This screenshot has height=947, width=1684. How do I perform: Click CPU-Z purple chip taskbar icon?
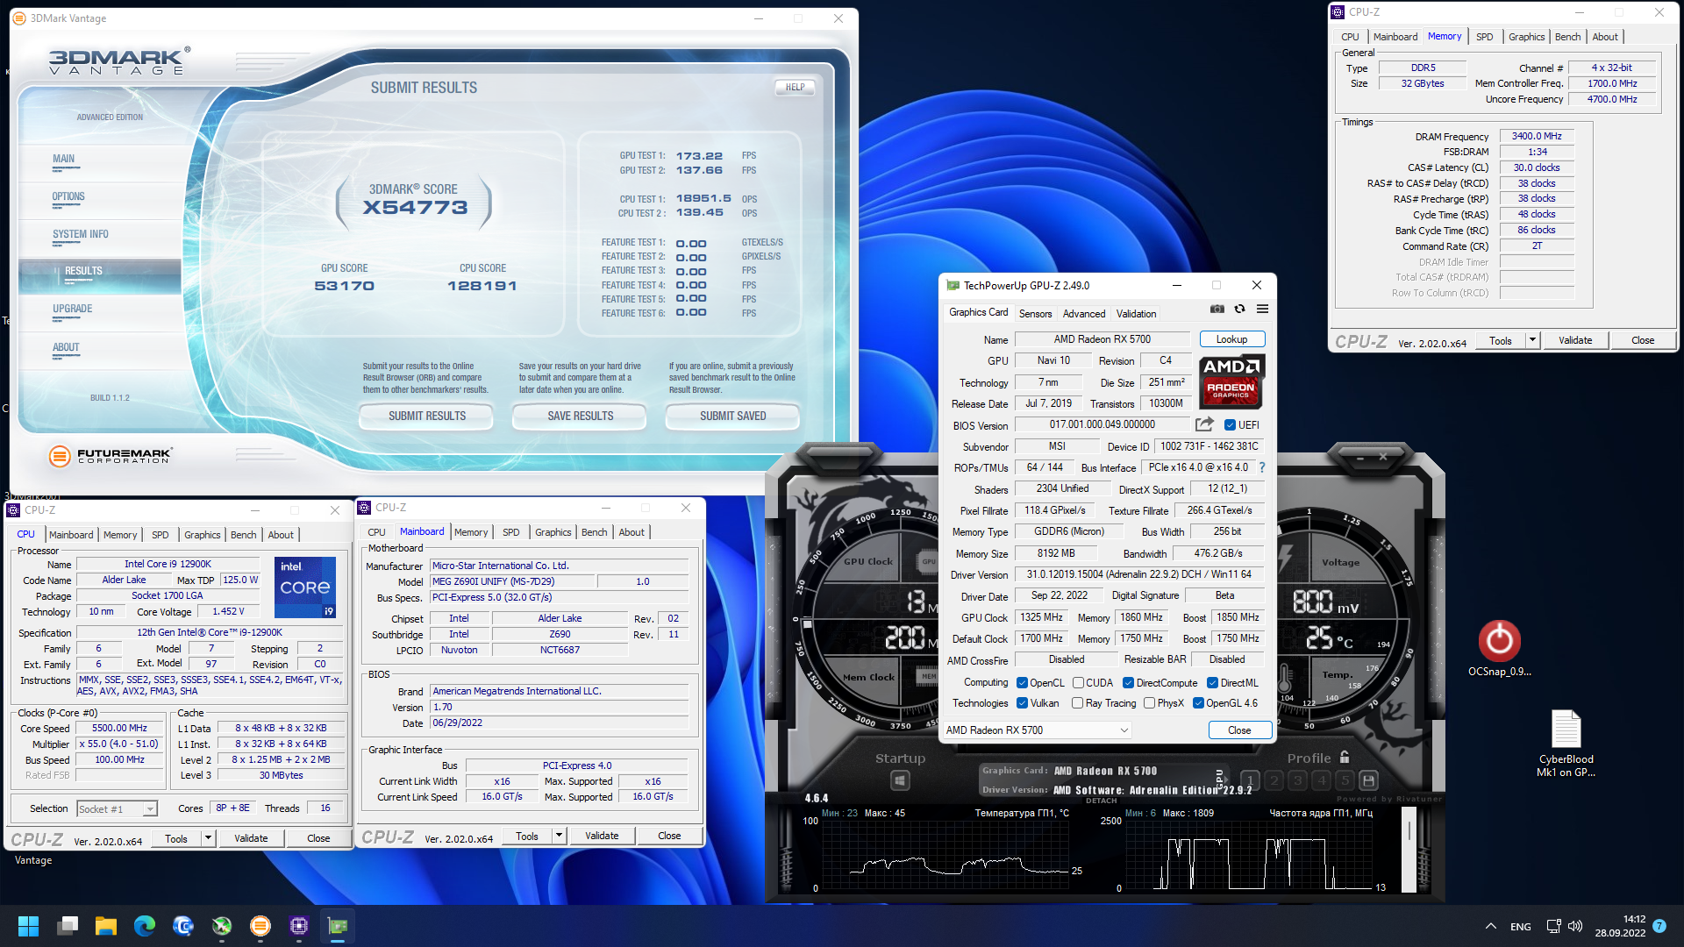point(299,926)
